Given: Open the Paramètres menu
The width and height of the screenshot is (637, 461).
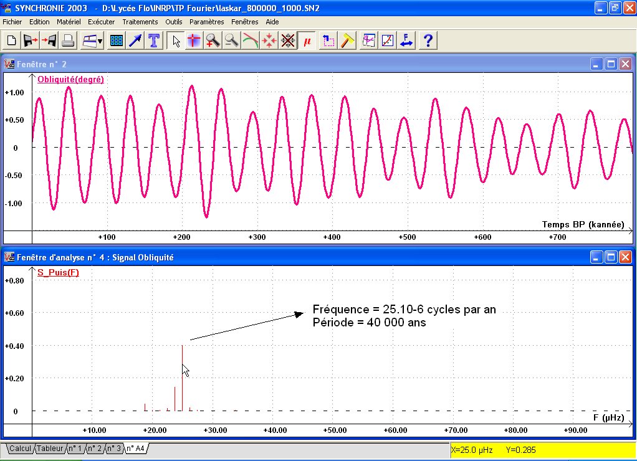Looking at the screenshot, I should pos(206,22).
